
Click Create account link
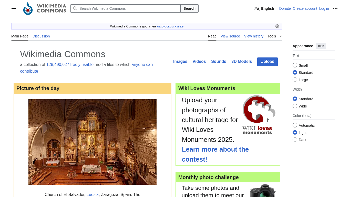(x=305, y=8)
